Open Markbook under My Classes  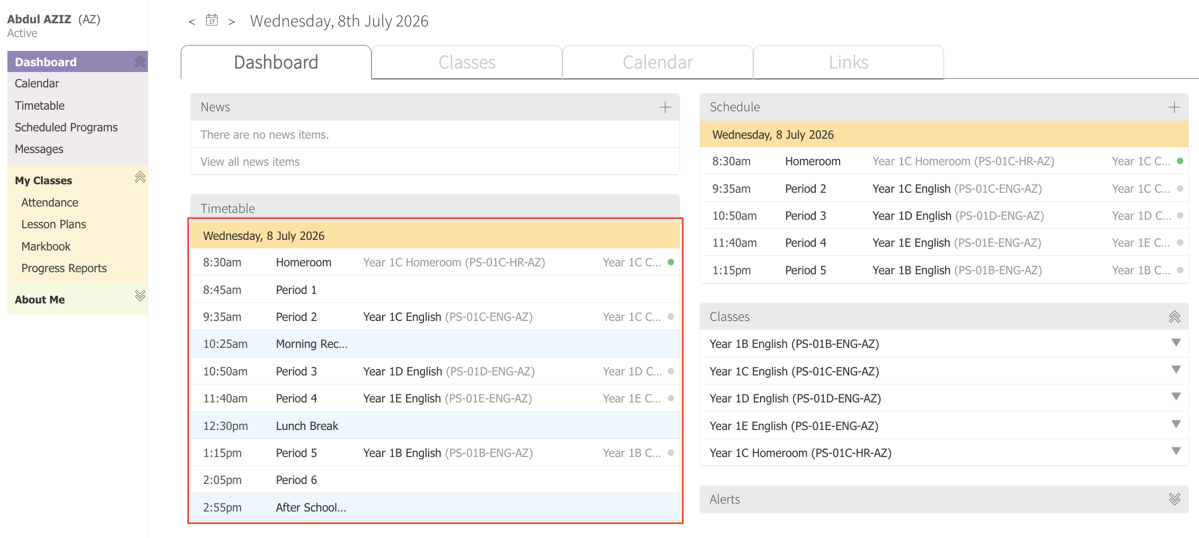(46, 246)
